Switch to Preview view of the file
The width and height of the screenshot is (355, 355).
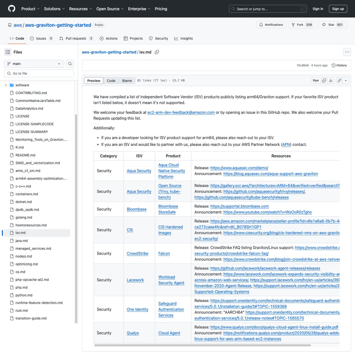94,81
